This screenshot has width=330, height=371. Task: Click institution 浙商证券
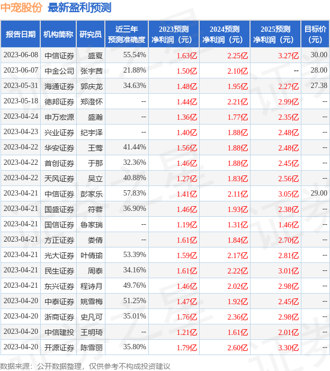[59, 317]
